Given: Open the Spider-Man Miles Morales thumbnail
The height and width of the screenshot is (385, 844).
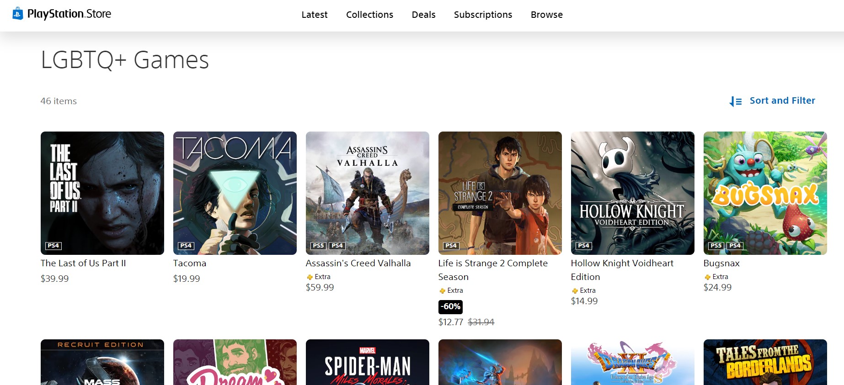Looking at the screenshot, I should [x=368, y=362].
